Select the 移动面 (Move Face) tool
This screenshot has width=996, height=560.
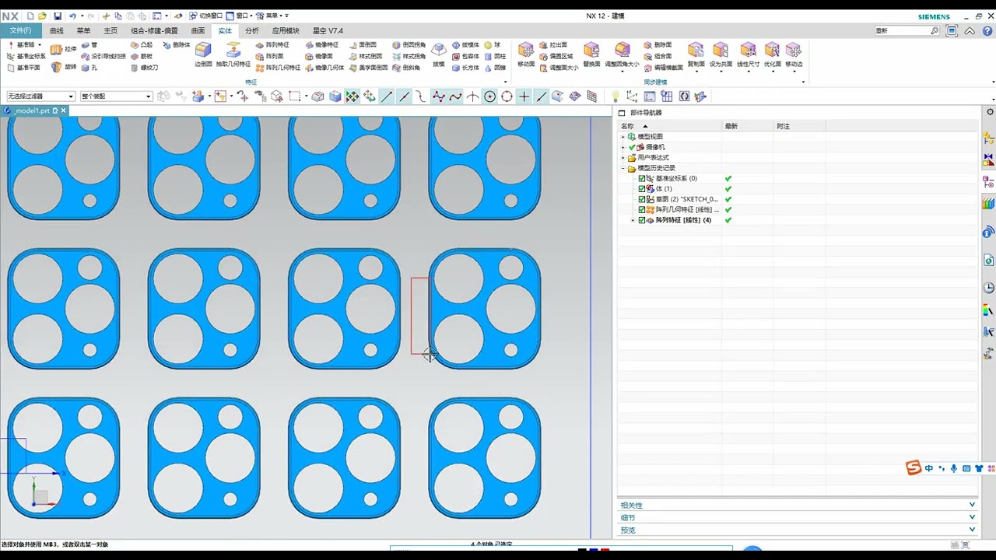[526, 55]
